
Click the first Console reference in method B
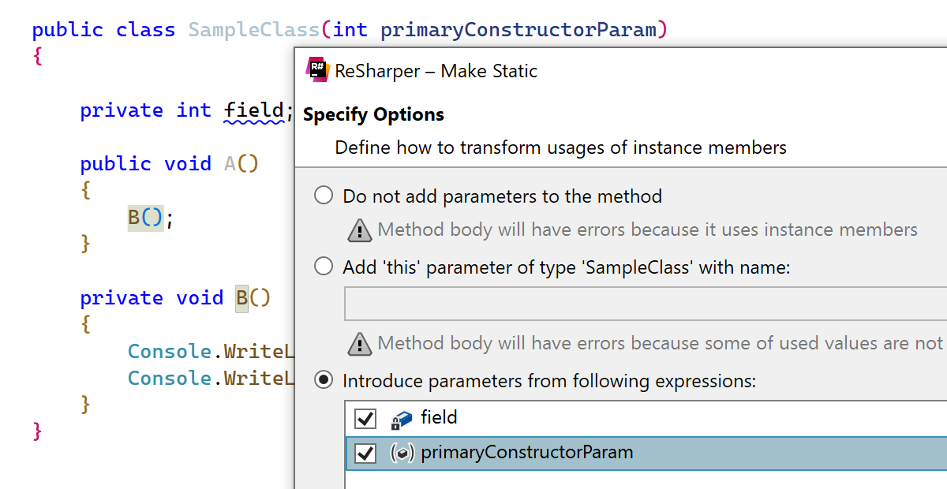click(170, 351)
